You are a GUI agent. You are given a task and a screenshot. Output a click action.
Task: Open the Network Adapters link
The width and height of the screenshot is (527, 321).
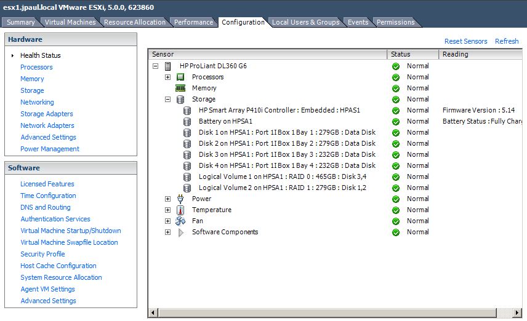pyautogui.click(x=47, y=125)
